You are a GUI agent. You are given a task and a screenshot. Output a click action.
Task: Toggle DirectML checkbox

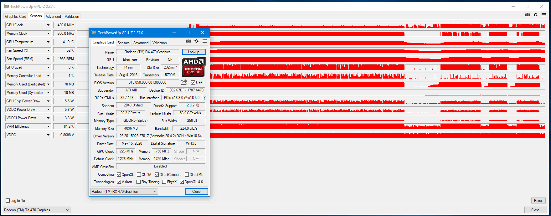coord(187,175)
